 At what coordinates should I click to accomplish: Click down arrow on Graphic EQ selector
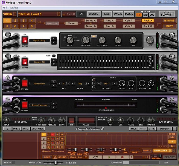coord(54,64)
